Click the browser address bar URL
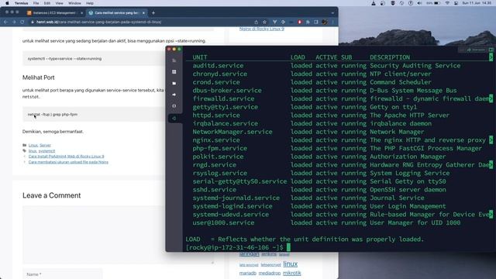 coord(98,22)
